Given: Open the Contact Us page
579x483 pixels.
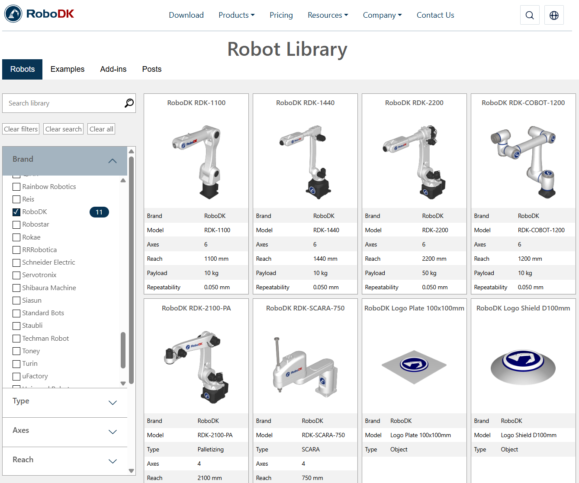Looking at the screenshot, I should [435, 15].
